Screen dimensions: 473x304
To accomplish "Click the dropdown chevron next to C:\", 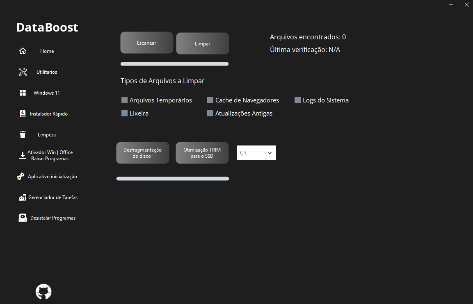I will point(270,152).
